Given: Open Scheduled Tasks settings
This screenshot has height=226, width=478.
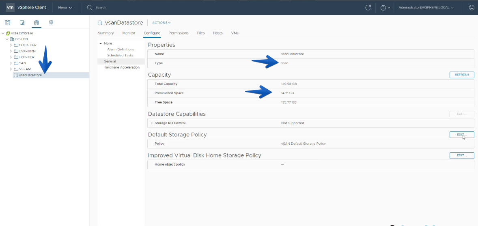Looking at the screenshot, I should [x=120, y=55].
